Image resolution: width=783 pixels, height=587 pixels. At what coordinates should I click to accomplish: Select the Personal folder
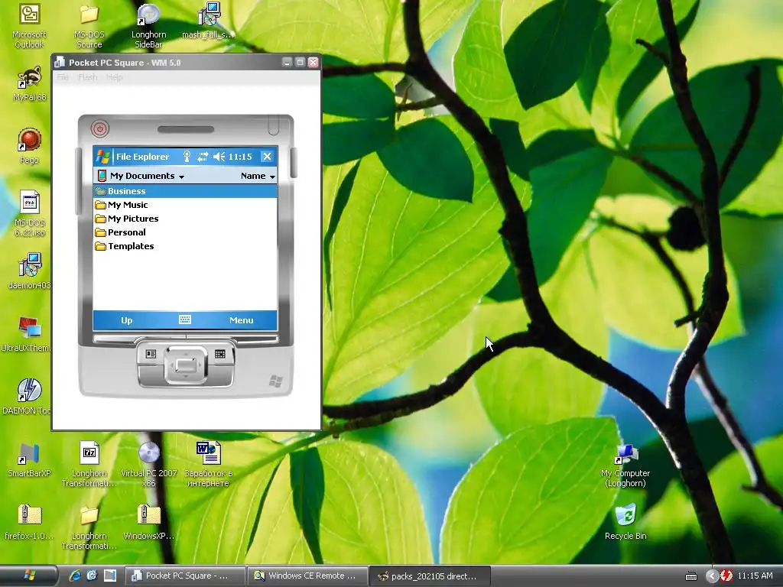pos(120,232)
